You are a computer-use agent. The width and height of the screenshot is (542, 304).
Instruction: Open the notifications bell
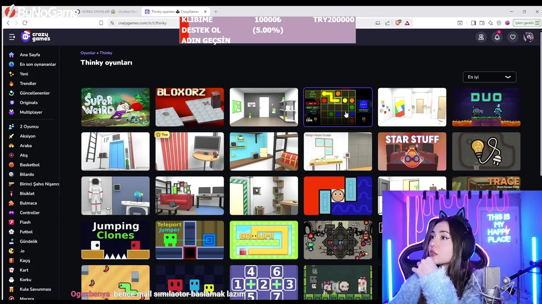coord(497,37)
